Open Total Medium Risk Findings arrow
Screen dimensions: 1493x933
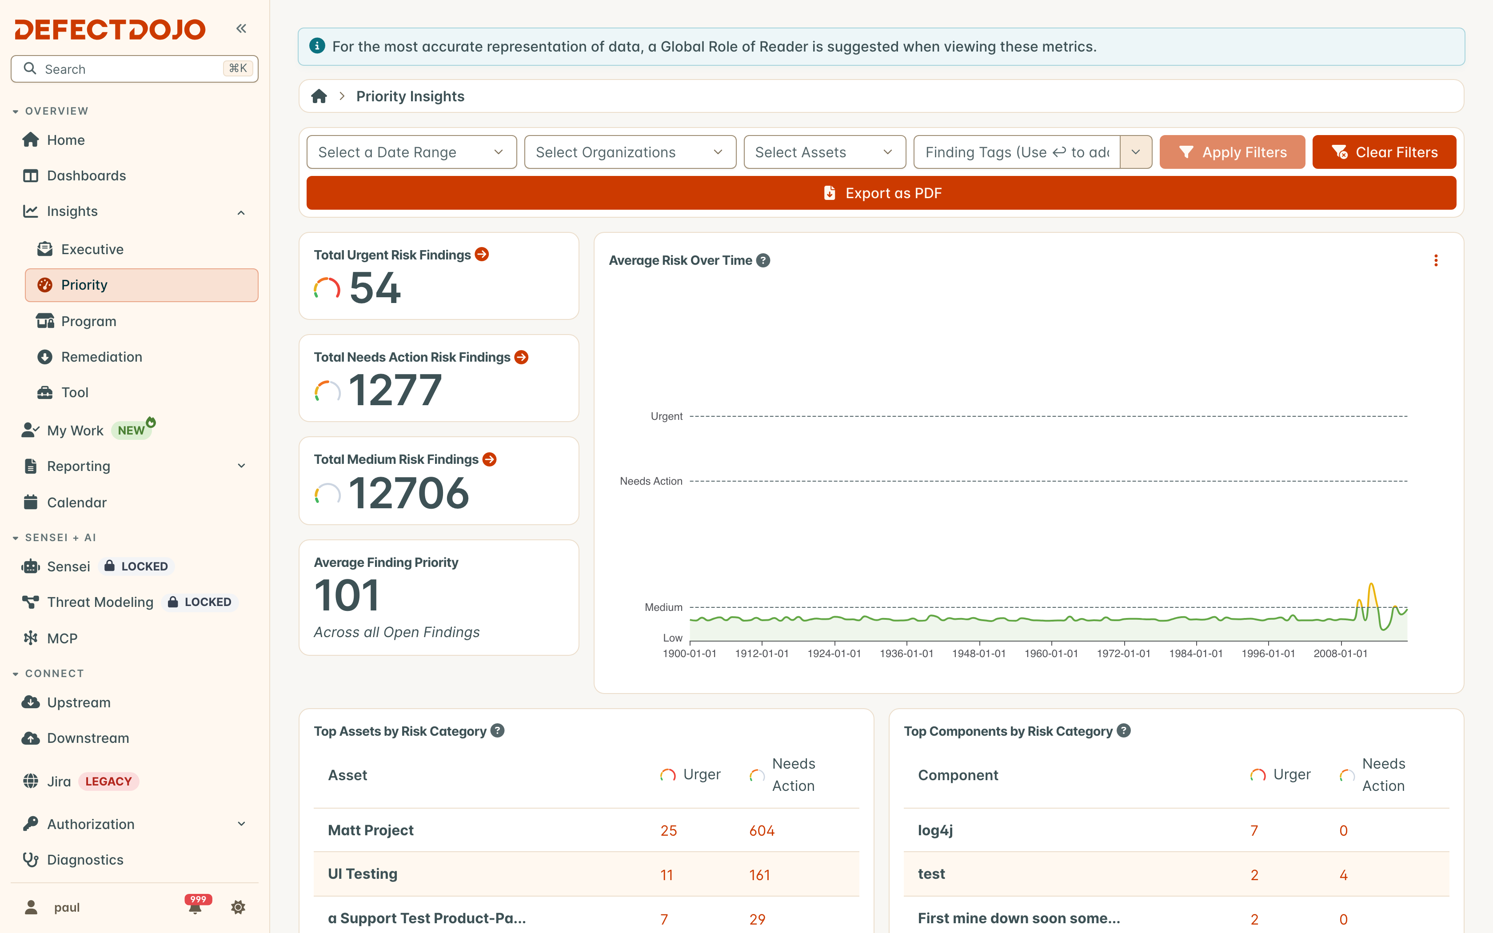point(489,459)
